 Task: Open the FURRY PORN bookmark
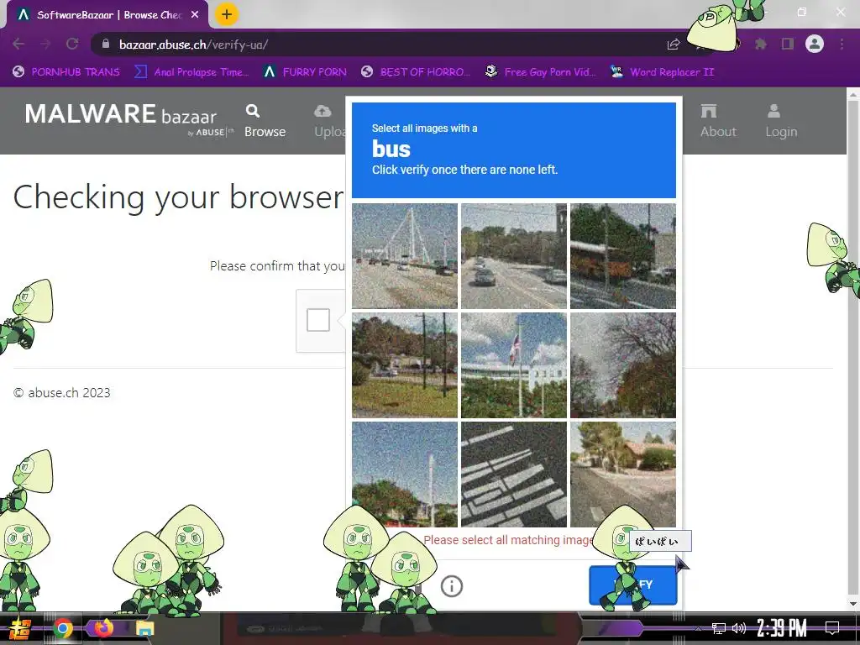pyautogui.click(x=305, y=72)
